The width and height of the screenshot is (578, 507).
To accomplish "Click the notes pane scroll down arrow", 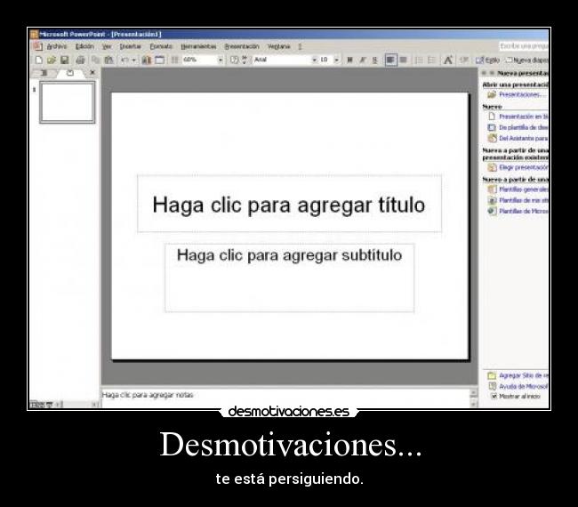I will click(473, 404).
